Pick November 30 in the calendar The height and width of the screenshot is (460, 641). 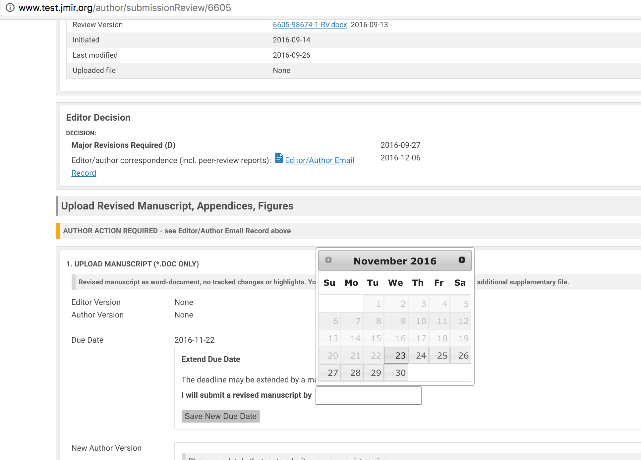396,373
